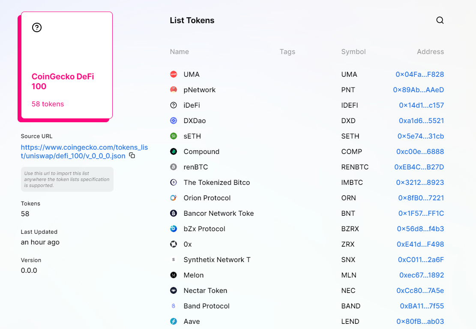Click the question mark list logo

pyautogui.click(x=37, y=27)
